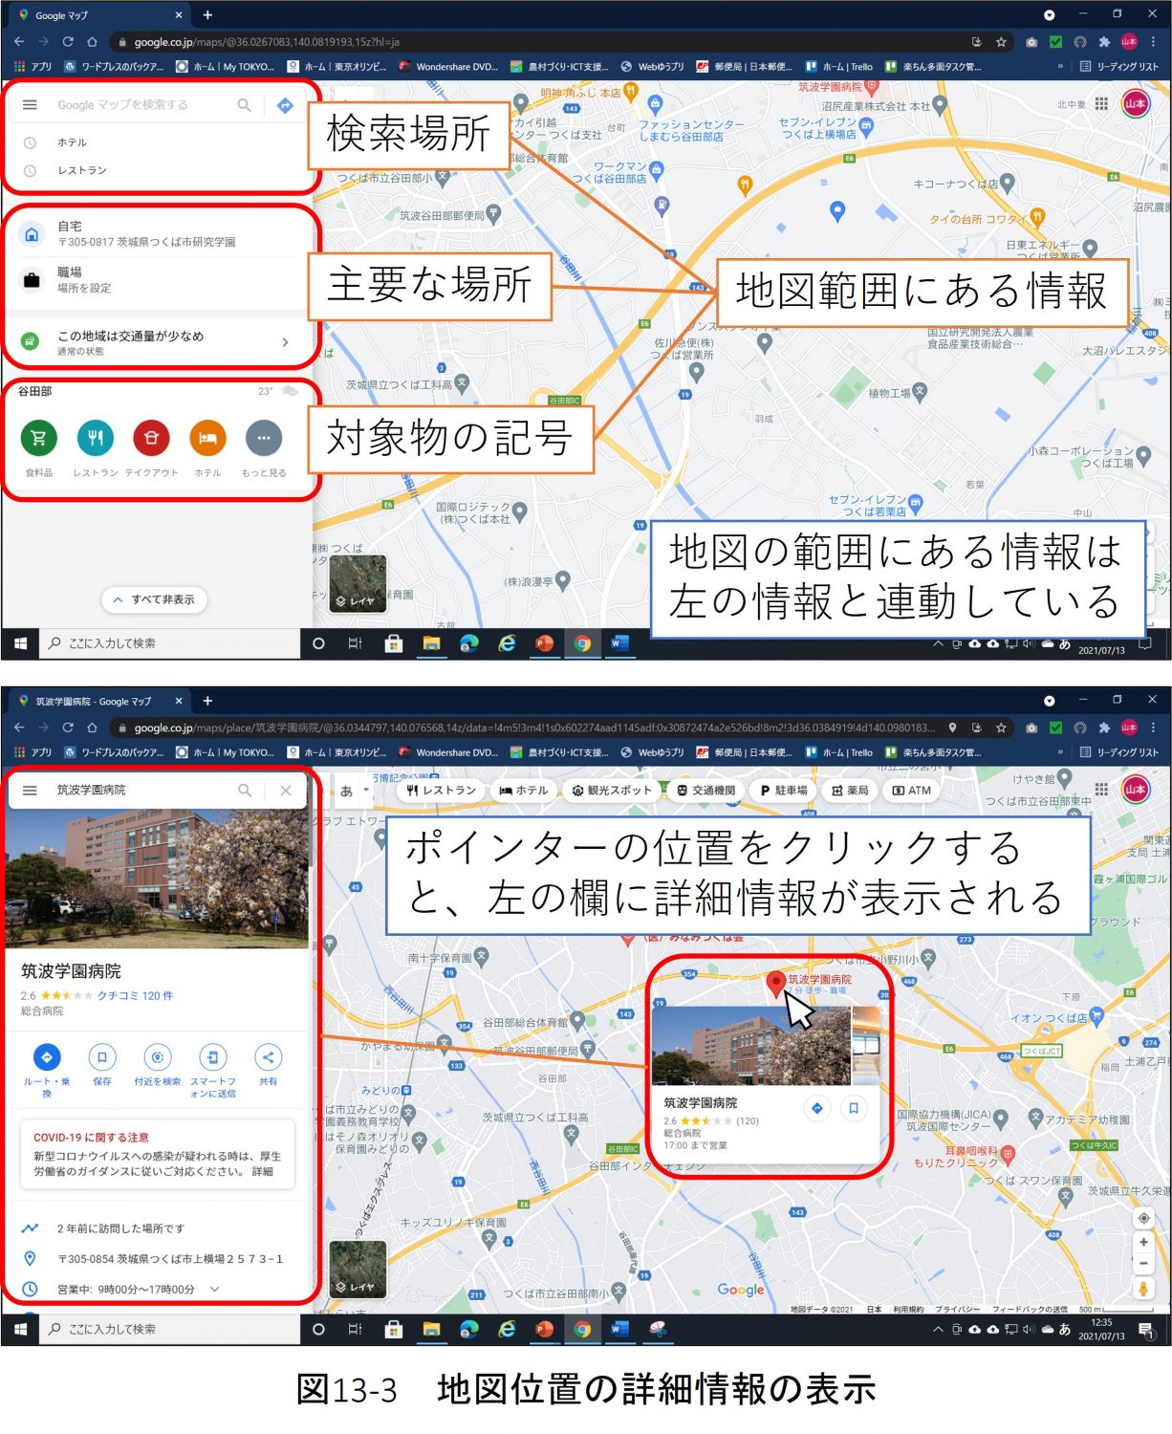This screenshot has width=1172, height=1434.
Task: Open the もっと見る category icon
Action: click(x=264, y=438)
